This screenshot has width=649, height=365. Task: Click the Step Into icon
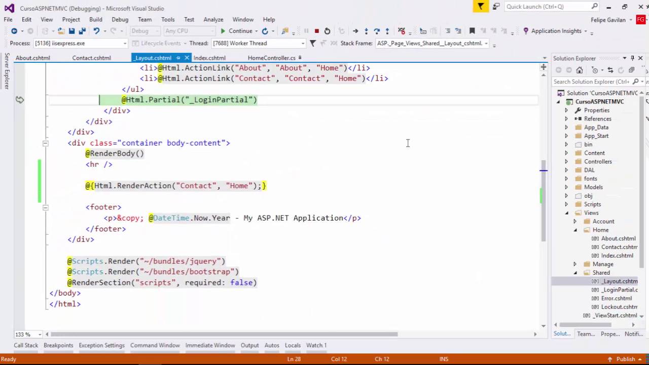tap(366, 31)
